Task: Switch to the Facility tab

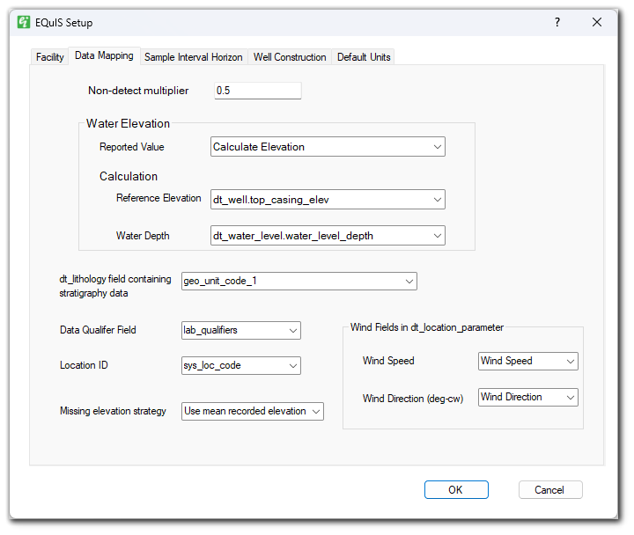Action: (49, 57)
